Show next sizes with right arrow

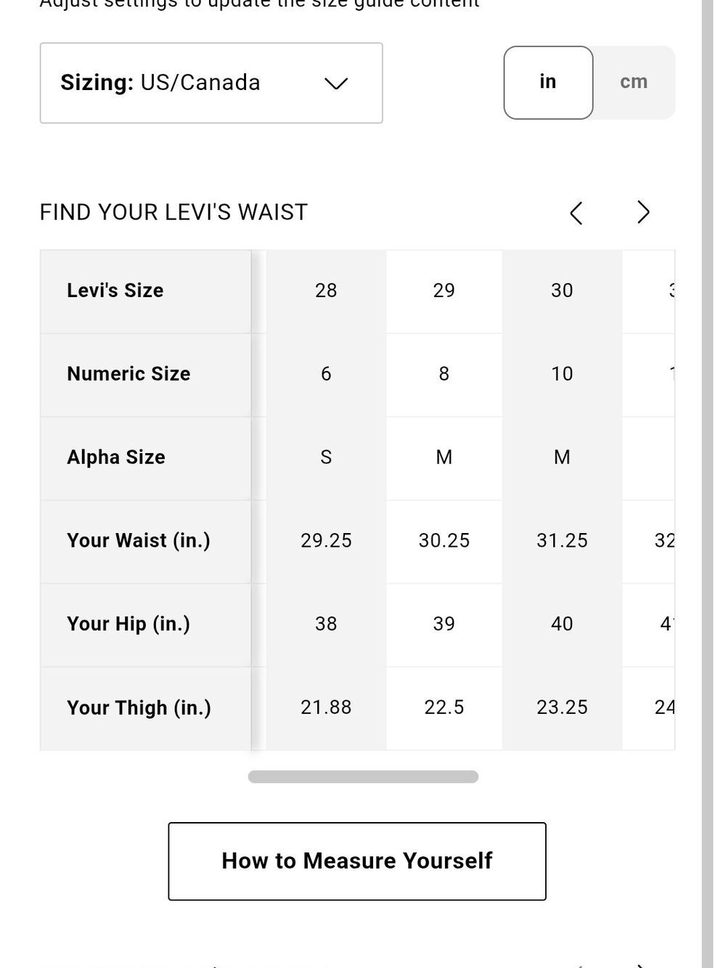click(643, 212)
